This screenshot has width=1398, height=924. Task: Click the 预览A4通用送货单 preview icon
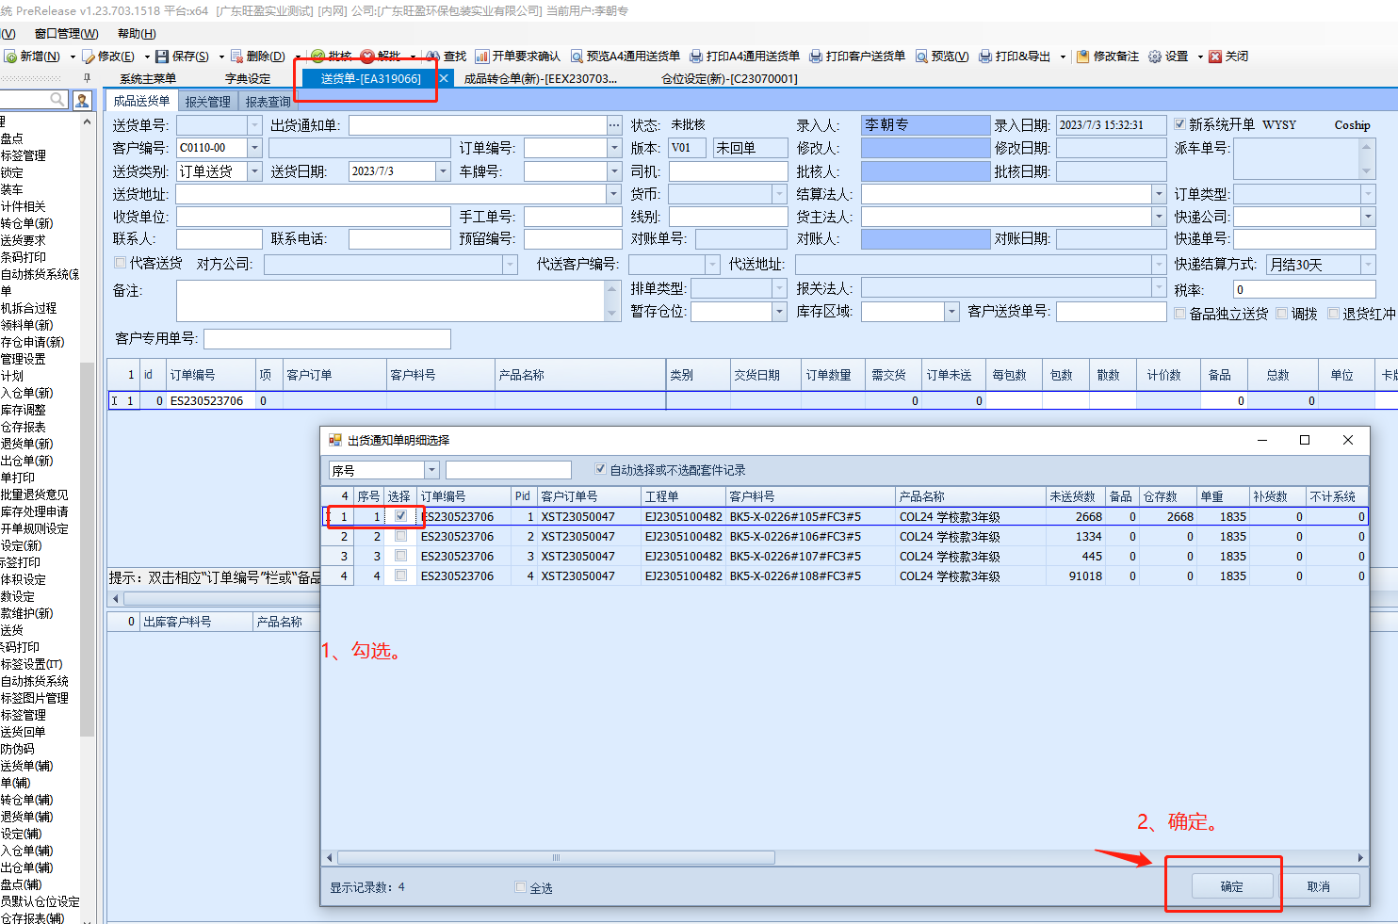(x=577, y=57)
